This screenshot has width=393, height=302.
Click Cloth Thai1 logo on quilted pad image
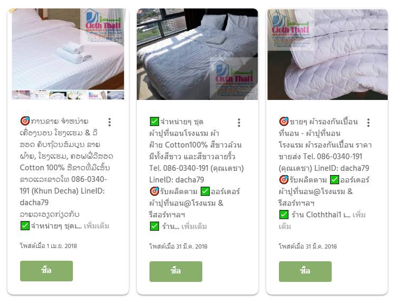(290, 30)
